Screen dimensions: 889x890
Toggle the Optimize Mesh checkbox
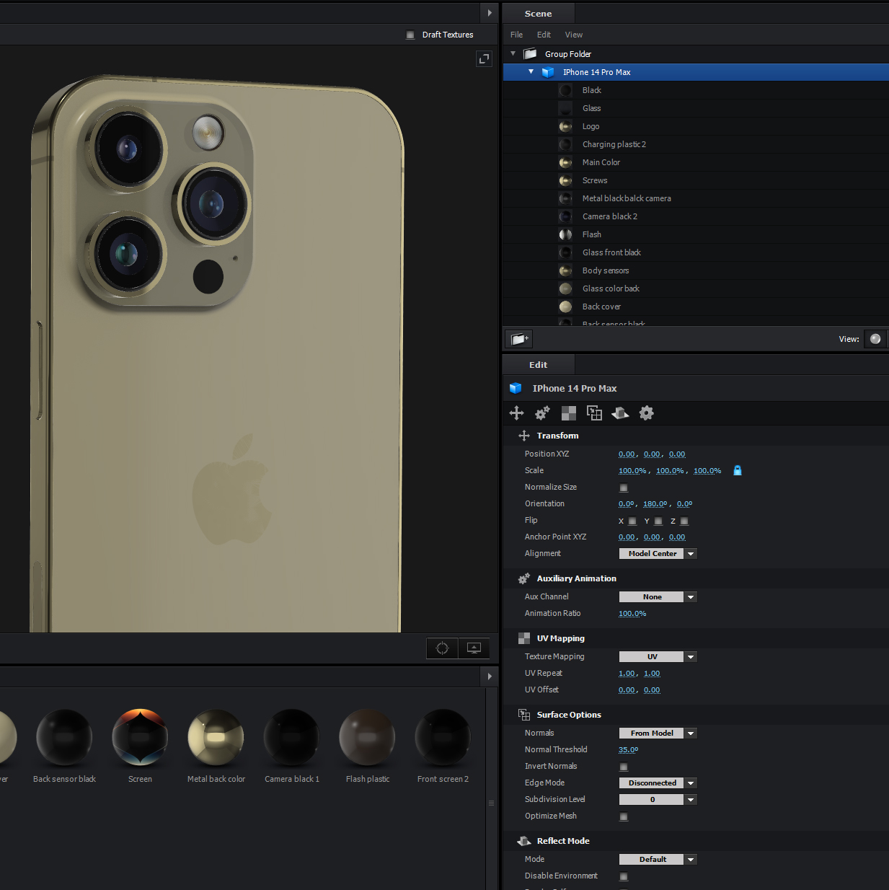624,816
